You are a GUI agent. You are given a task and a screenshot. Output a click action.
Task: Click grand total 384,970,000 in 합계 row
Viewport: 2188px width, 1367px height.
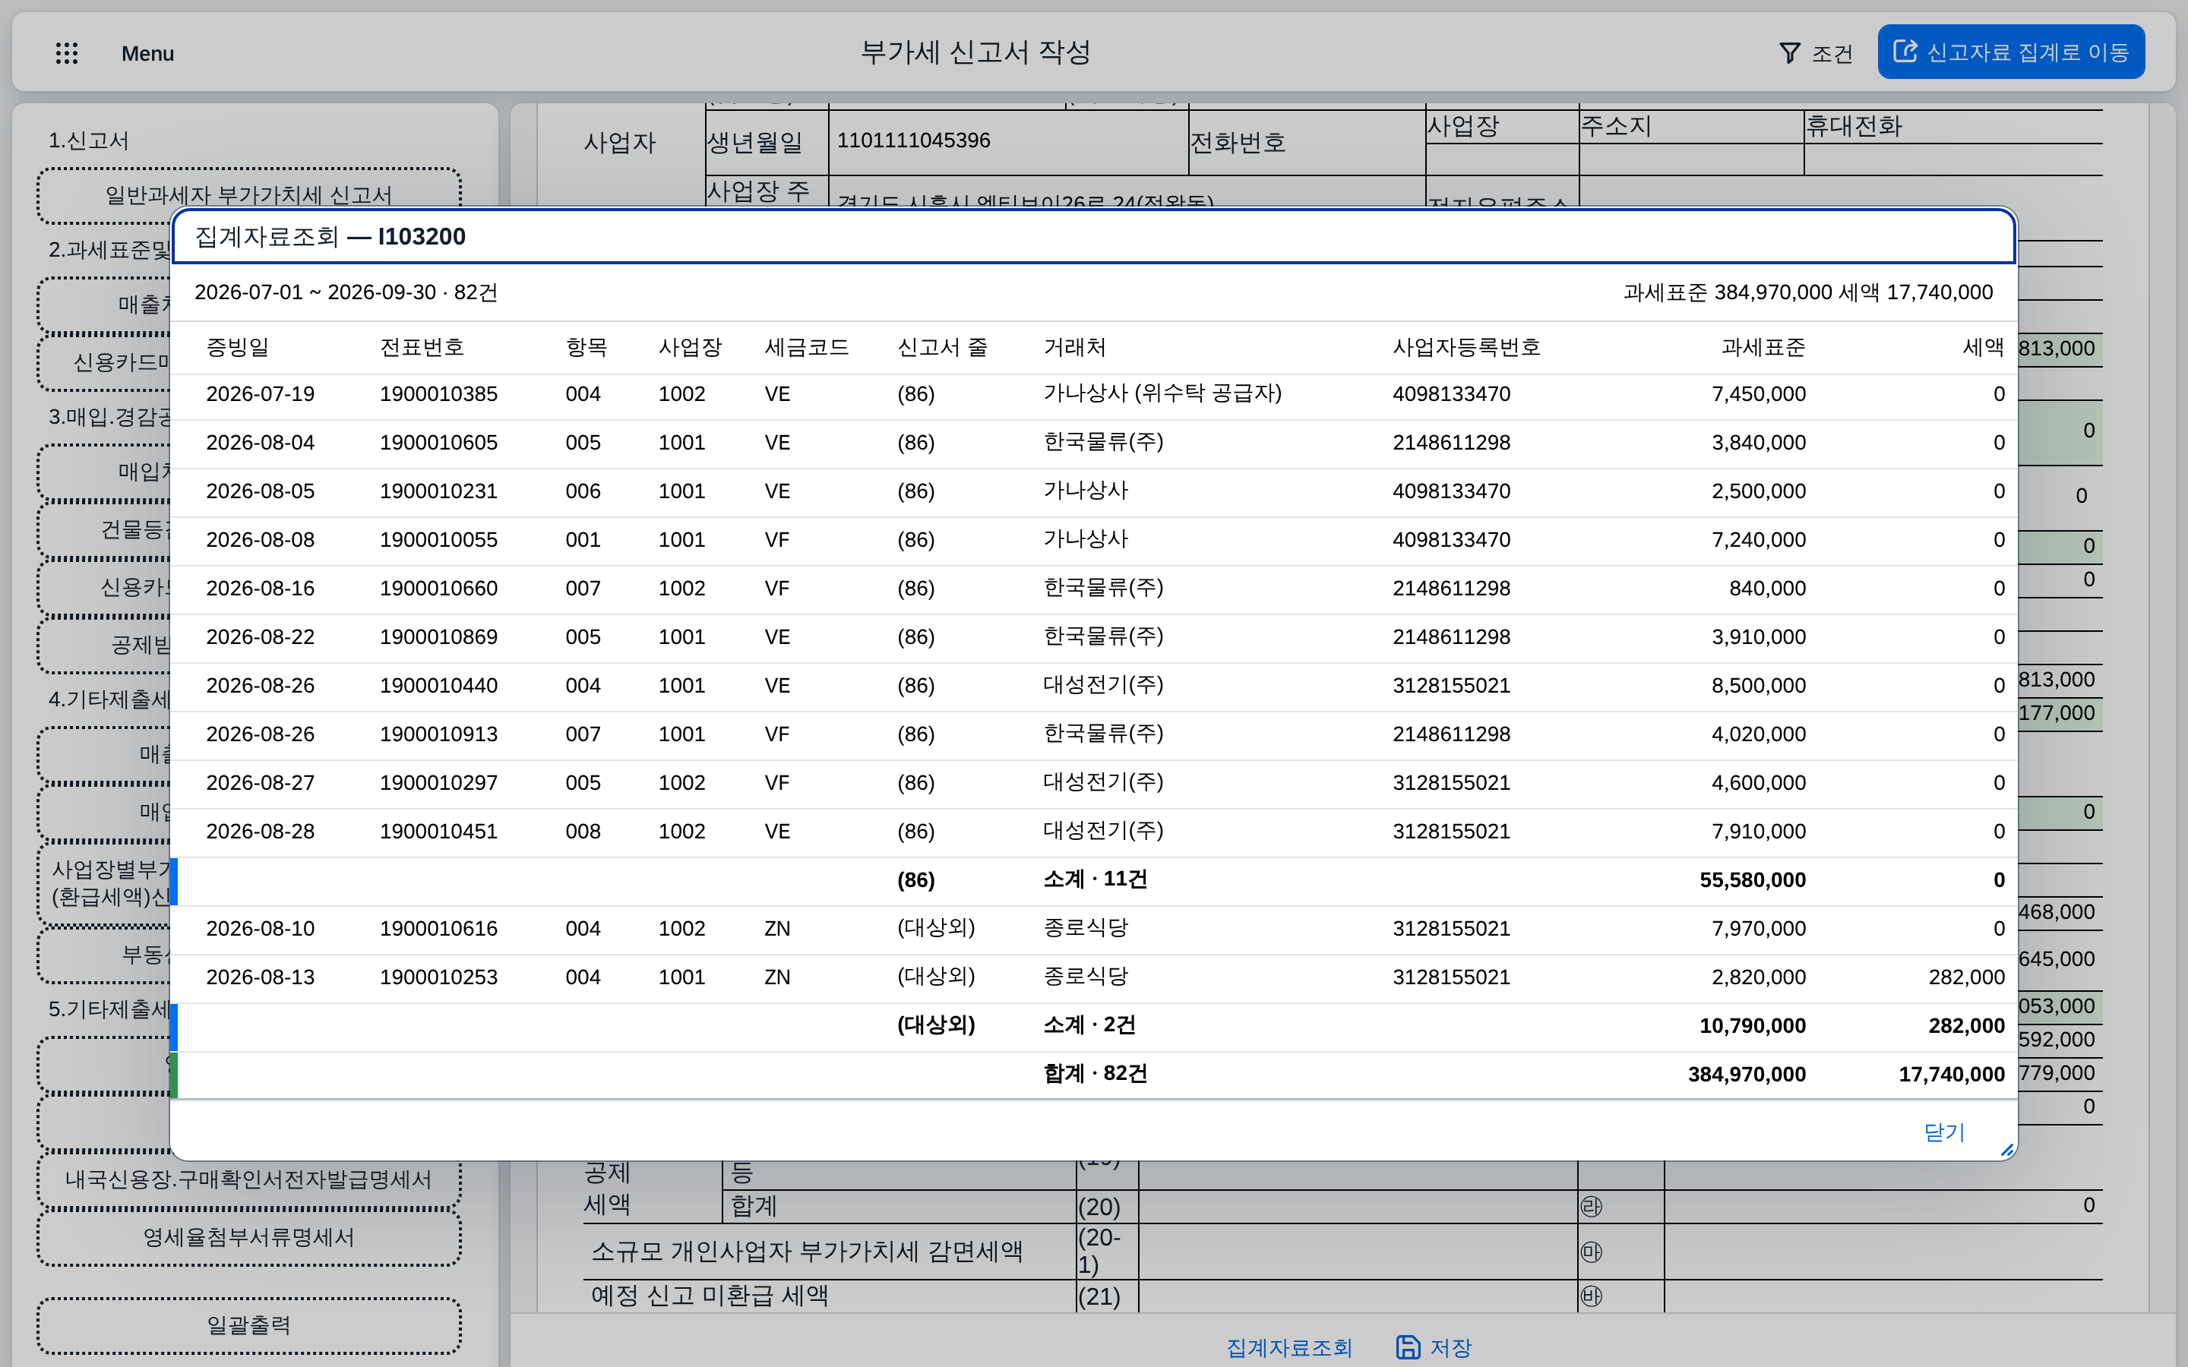coord(1747,1075)
